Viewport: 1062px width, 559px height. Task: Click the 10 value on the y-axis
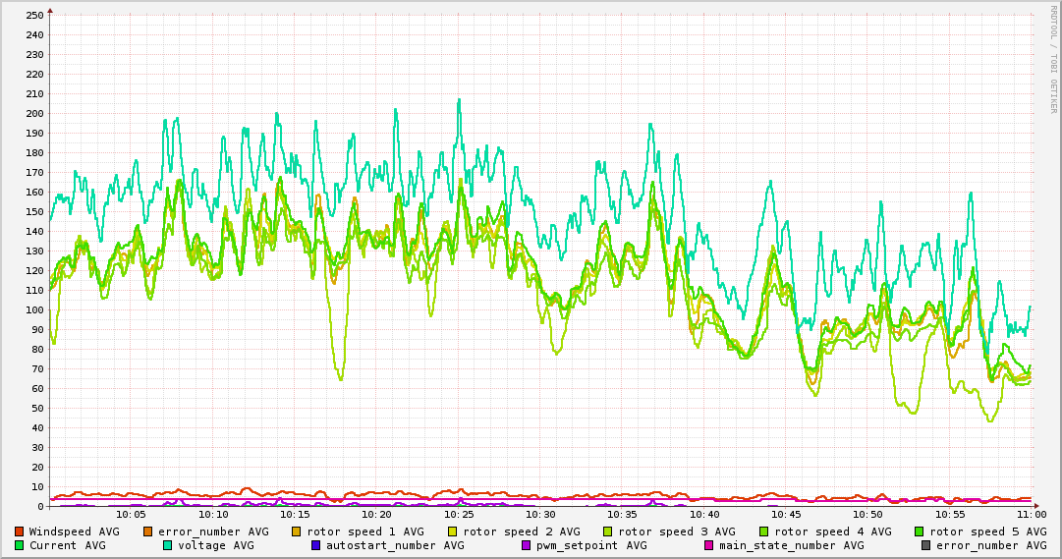click(x=37, y=487)
